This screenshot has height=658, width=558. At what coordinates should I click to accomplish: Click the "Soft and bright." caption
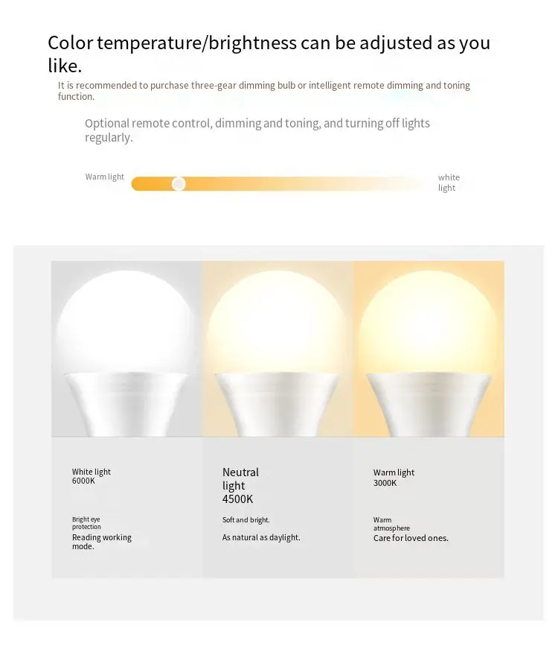click(x=246, y=520)
